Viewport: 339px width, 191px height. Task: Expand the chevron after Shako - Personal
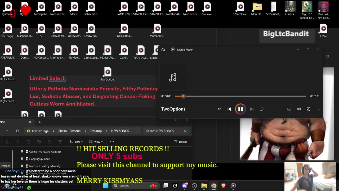coord(86,131)
